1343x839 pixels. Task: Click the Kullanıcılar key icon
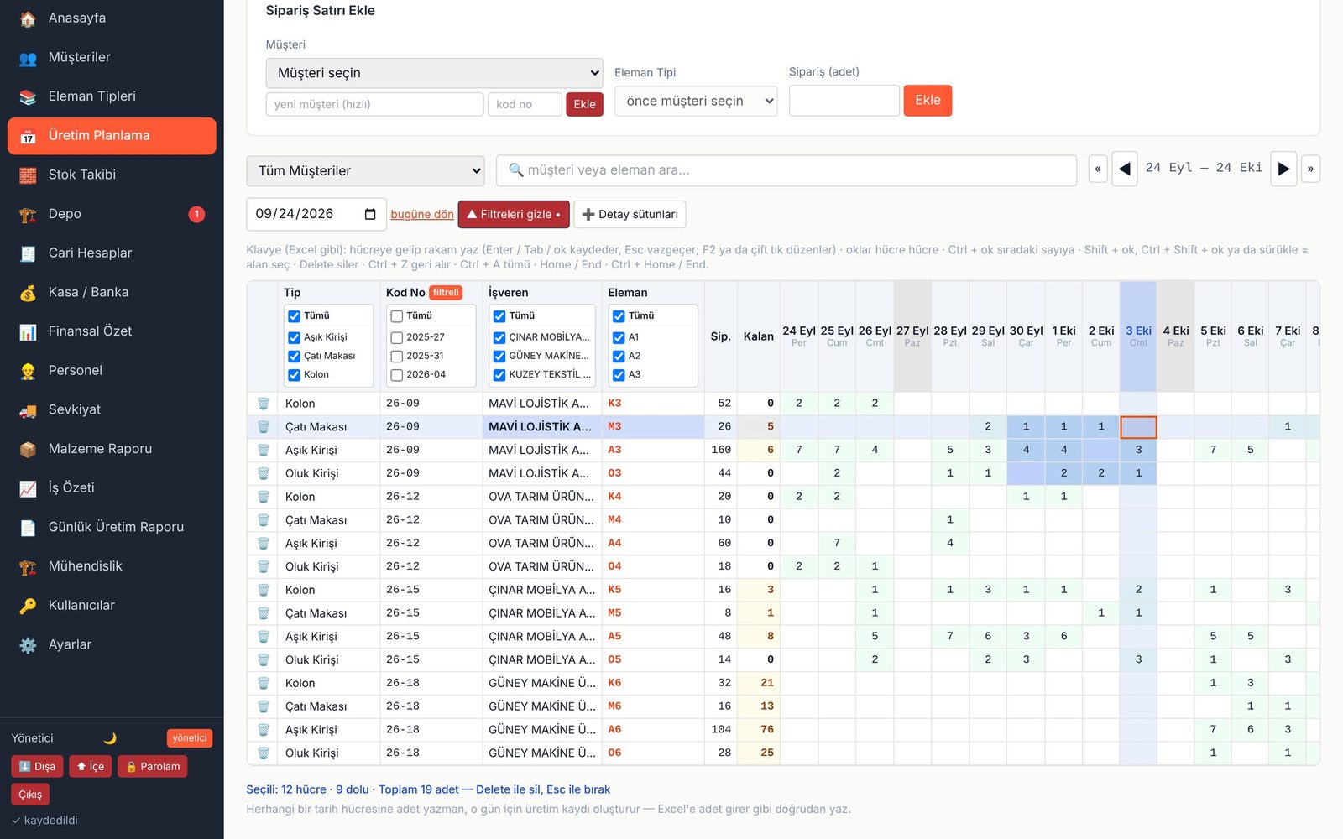pyautogui.click(x=28, y=606)
